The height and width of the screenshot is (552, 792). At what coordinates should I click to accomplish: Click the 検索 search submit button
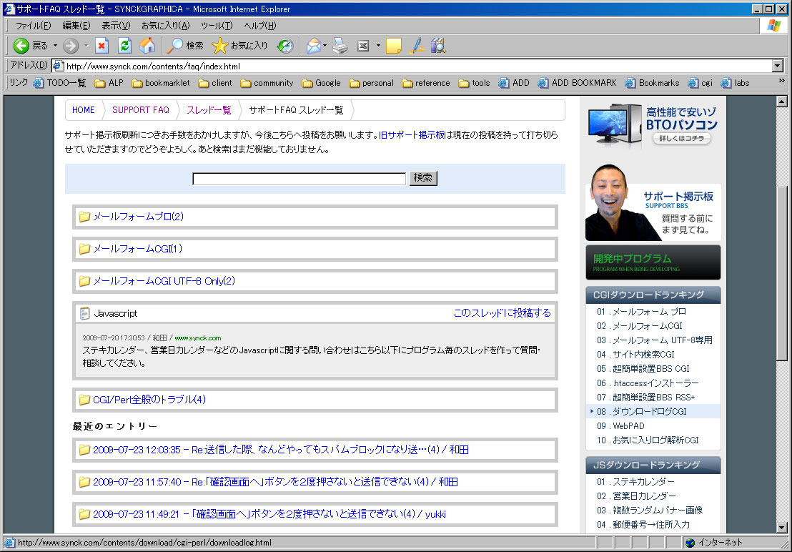point(423,178)
